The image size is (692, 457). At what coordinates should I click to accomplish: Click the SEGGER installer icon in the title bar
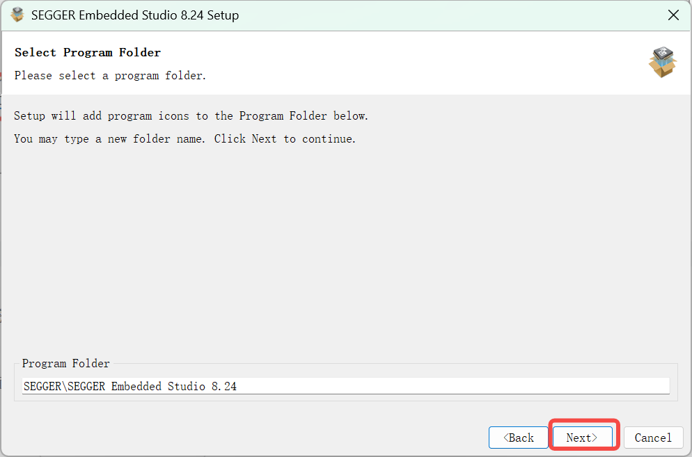pos(17,14)
